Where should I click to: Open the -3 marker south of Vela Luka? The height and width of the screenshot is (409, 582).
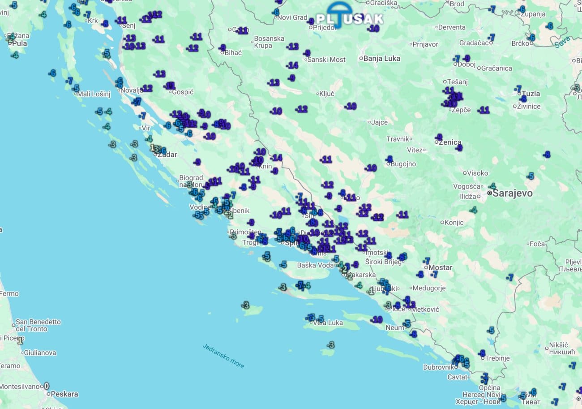(x=330, y=345)
